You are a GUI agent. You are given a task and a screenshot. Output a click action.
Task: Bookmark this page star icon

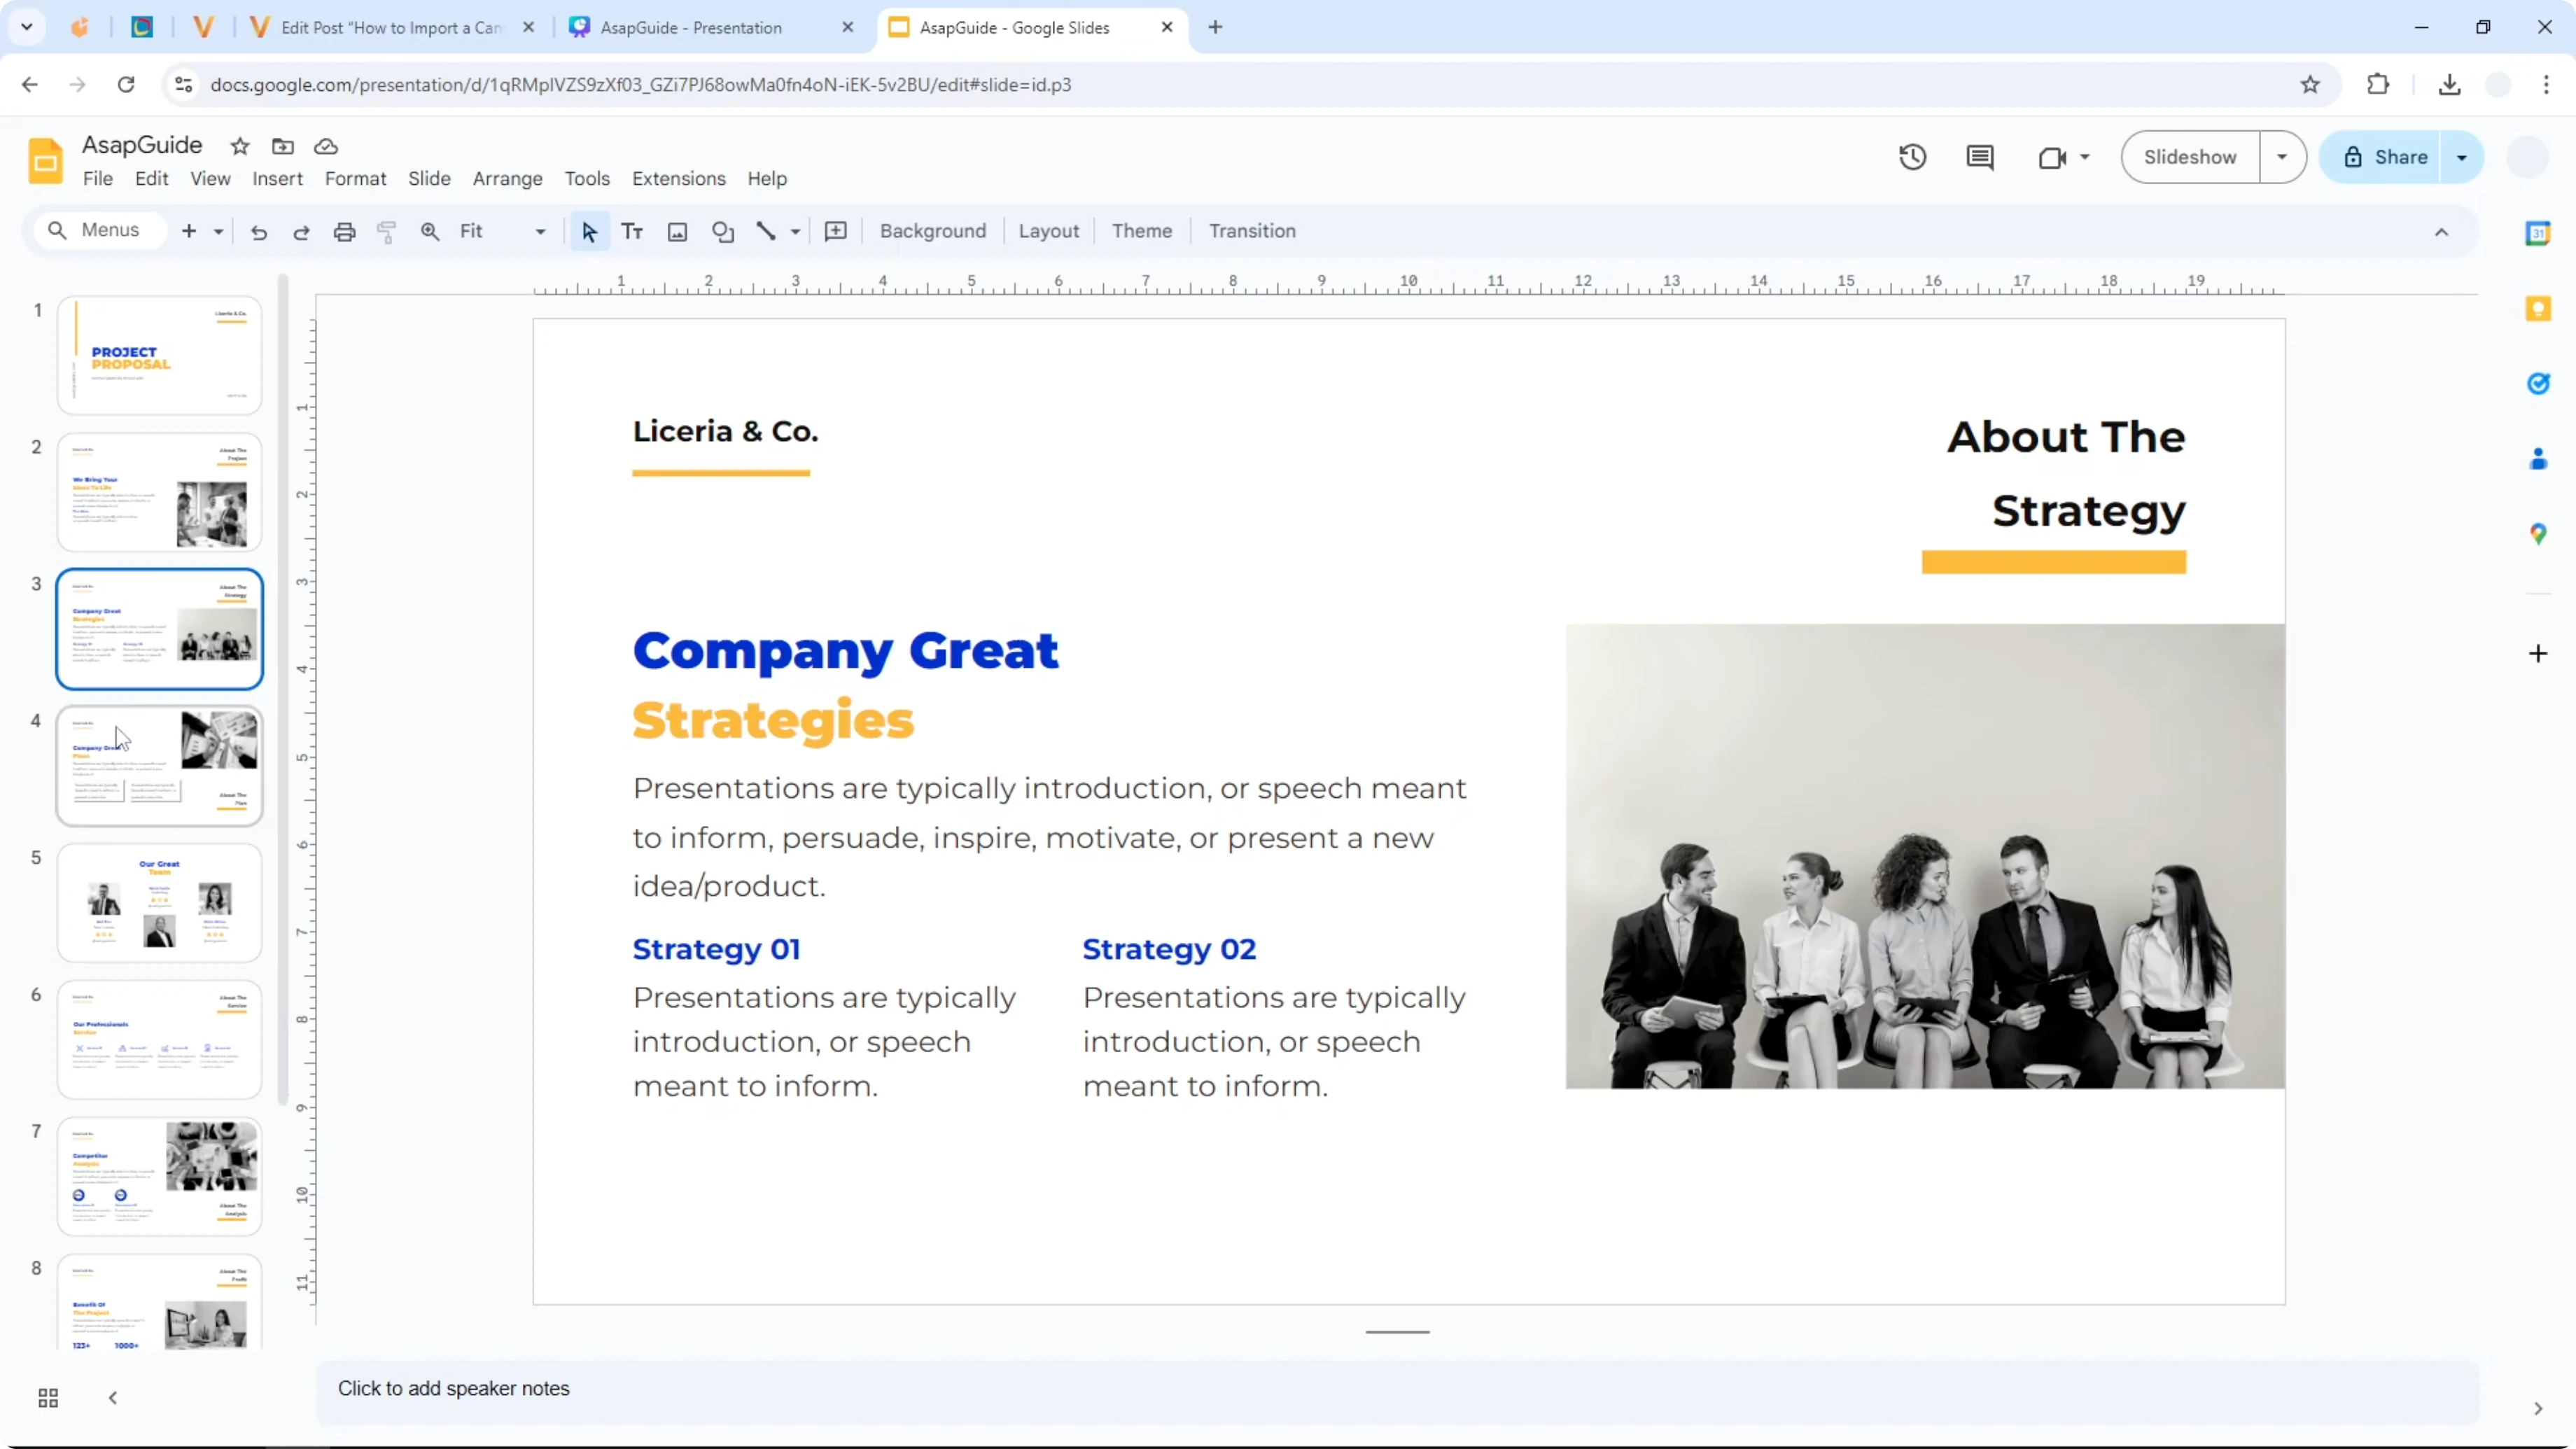[x=2310, y=85]
